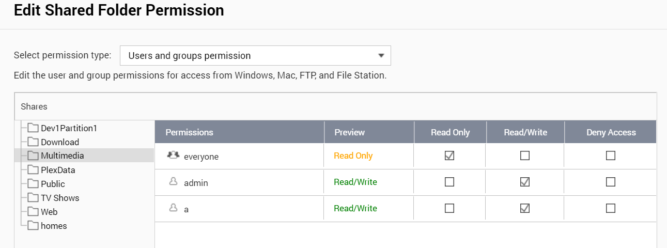Open the permission type dropdown
The image size is (667, 248).
point(255,56)
